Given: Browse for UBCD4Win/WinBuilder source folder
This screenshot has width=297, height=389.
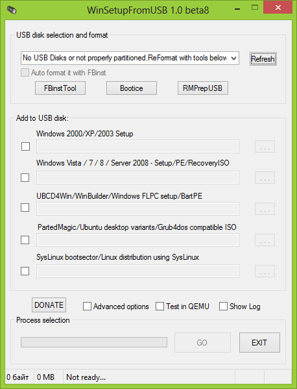Looking at the screenshot, I should point(265,209).
